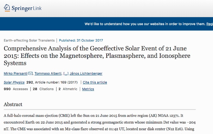Click the Cite this article link
This screenshot has width=213, height=134.
95,82
